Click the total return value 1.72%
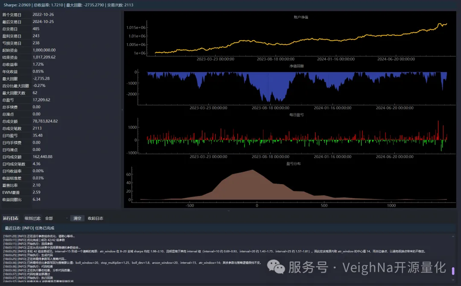 click(38, 64)
